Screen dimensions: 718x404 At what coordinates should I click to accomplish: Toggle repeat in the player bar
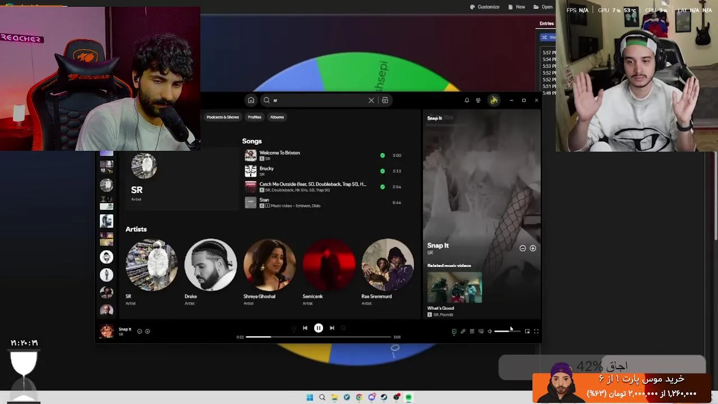(343, 328)
